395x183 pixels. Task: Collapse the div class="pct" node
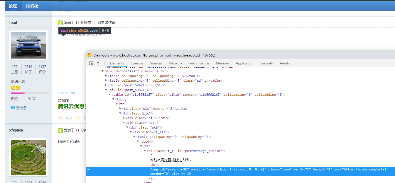(124, 123)
